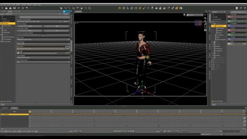Select the Node Selection arrow tool

pyautogui.click(x=128, y=8)
